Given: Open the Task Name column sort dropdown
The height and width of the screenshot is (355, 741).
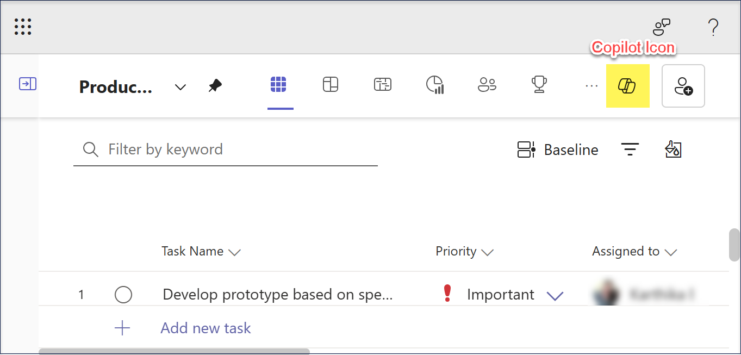Looking at the screenshot, I should coord(235,252).
